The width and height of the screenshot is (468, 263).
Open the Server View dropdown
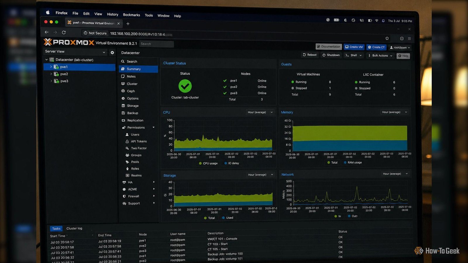tap(75, 52)
